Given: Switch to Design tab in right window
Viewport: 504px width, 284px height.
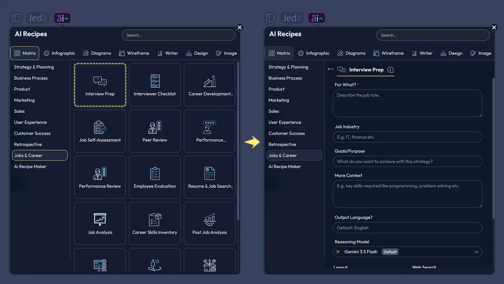Looking at the screenshot, I should (451, 53).
